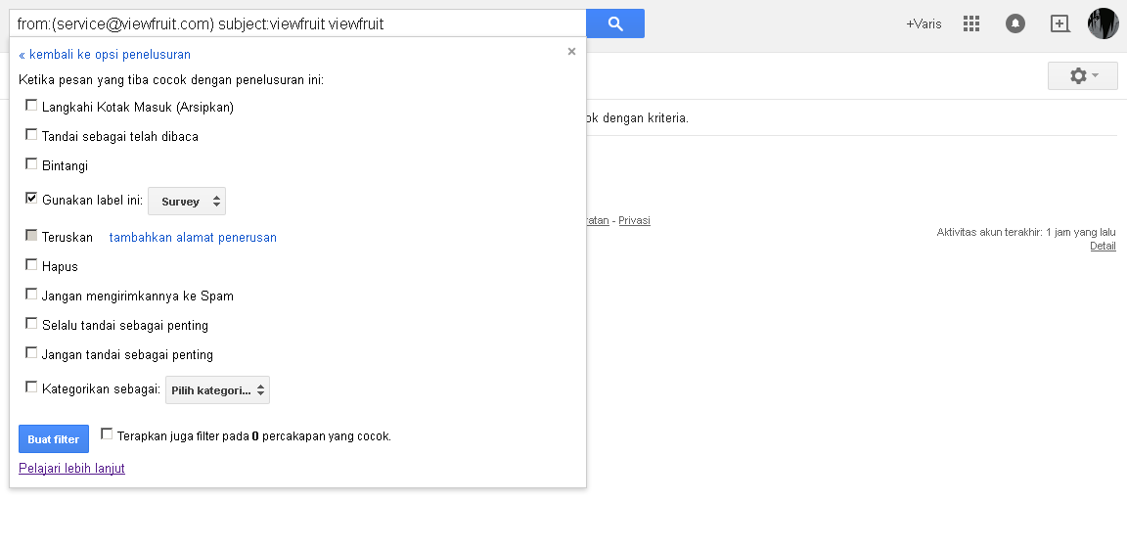The width and height of the screenshot is (1127, 547).
Task: Expand the Survey label dropdown
Action: tap(187, 202)
